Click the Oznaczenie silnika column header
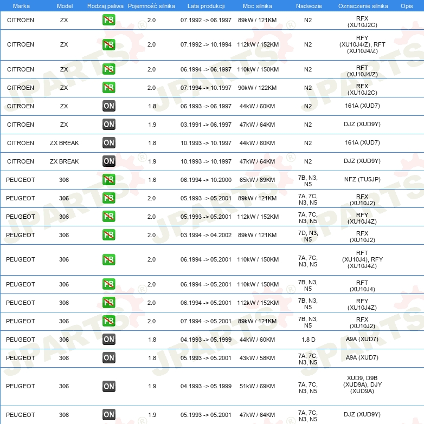 (363, 6)
